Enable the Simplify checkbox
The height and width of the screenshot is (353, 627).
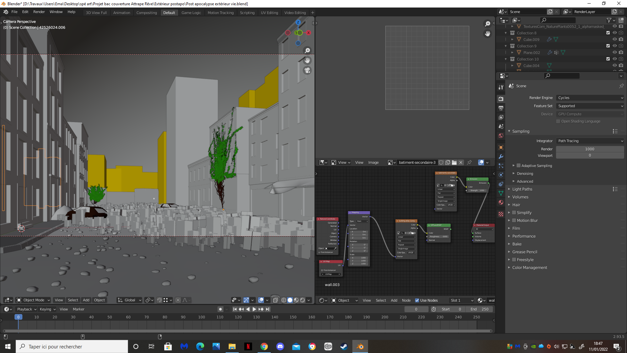[514, 213]
